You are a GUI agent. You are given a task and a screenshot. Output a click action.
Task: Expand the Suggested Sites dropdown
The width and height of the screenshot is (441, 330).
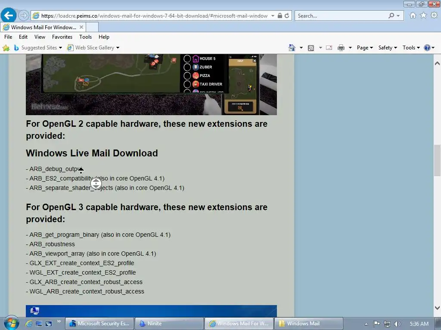60,48
